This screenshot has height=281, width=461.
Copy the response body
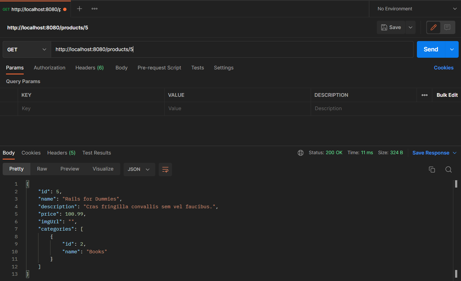click(432, 170)
